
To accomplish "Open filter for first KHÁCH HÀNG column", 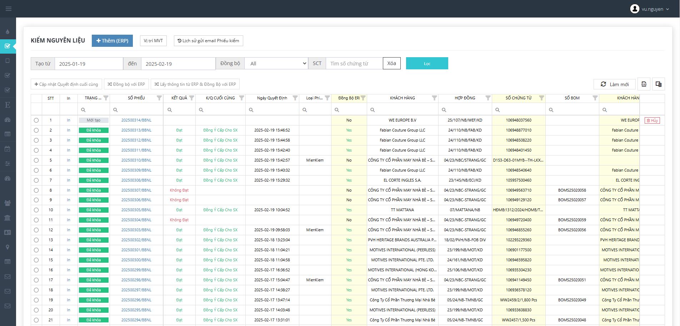I will [434, 98].
